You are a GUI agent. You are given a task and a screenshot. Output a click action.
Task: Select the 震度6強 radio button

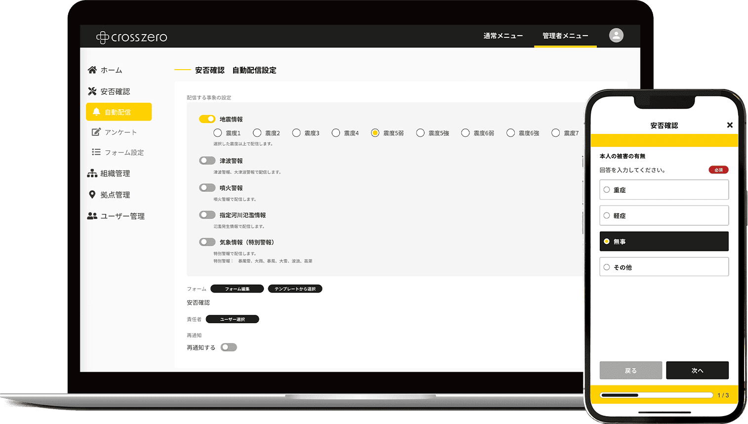pyautogui.click(x=510, y=132)
